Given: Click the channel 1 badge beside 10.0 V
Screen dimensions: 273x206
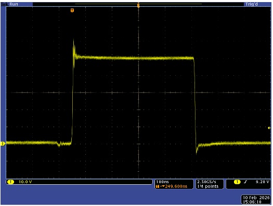Looking at the screenshot, I should pos(10,182).
